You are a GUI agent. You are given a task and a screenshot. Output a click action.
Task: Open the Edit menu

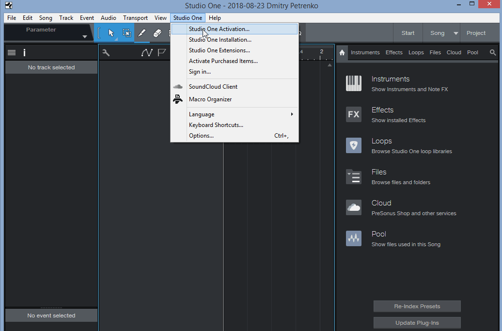coord(28,18)
